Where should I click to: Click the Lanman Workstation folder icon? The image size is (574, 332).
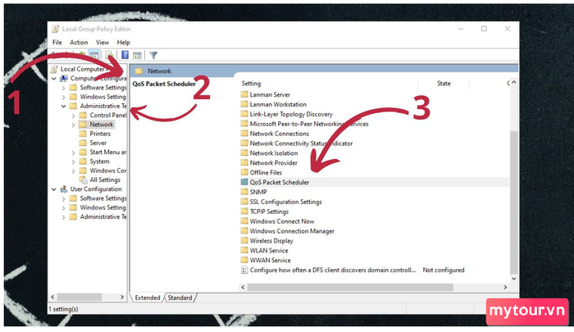[x=244, y=104]
